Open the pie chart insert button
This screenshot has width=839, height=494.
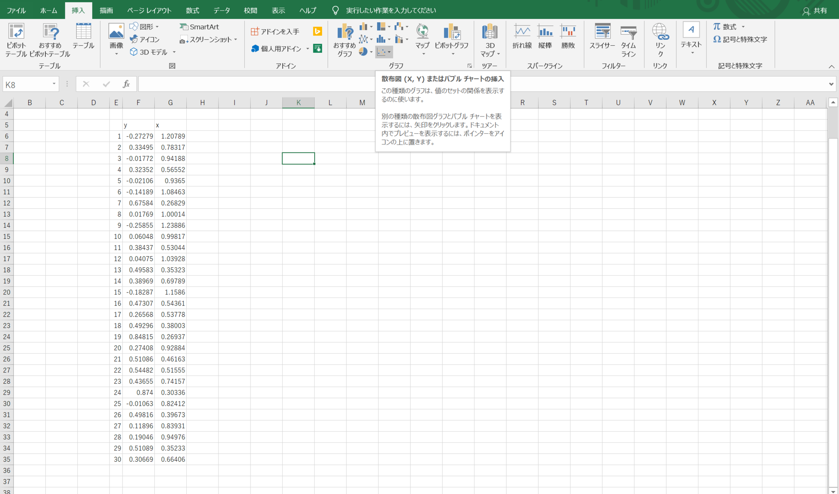coord(363,52)
